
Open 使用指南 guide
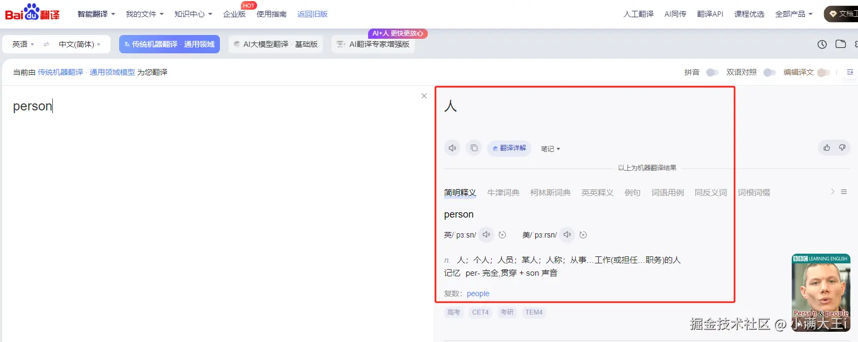tap(272, 14)
